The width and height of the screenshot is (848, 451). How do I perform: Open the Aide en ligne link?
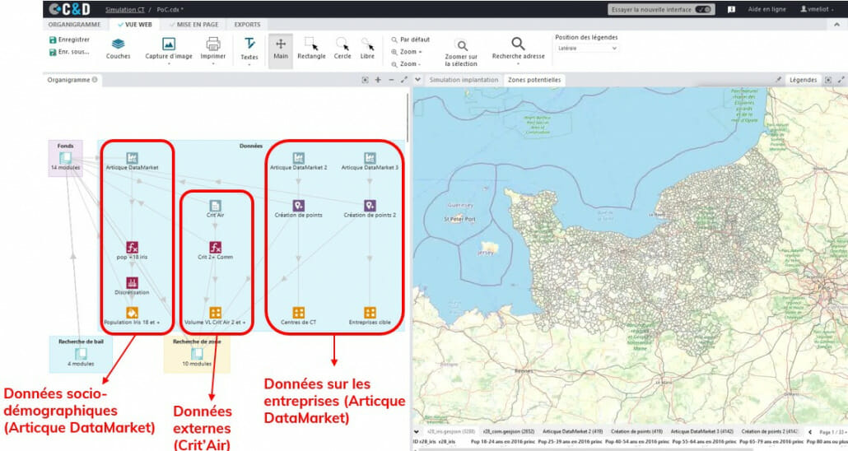(x=766, y=9)
